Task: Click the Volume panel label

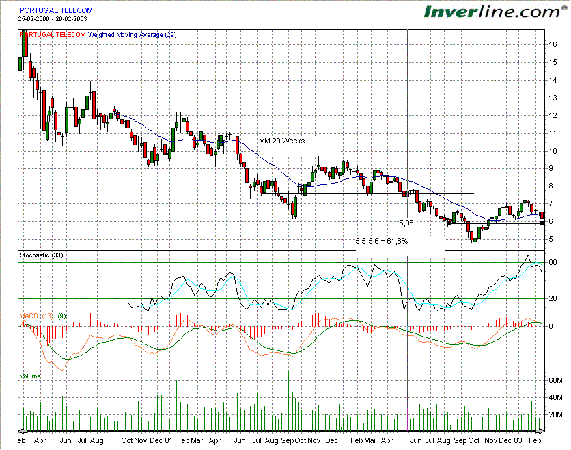Action: tap(30, 376)
